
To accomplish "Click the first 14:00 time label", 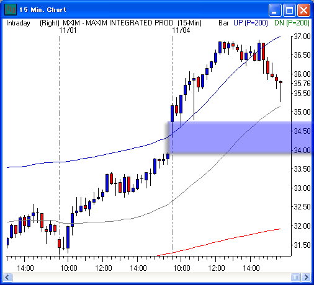I will (25, 268).
